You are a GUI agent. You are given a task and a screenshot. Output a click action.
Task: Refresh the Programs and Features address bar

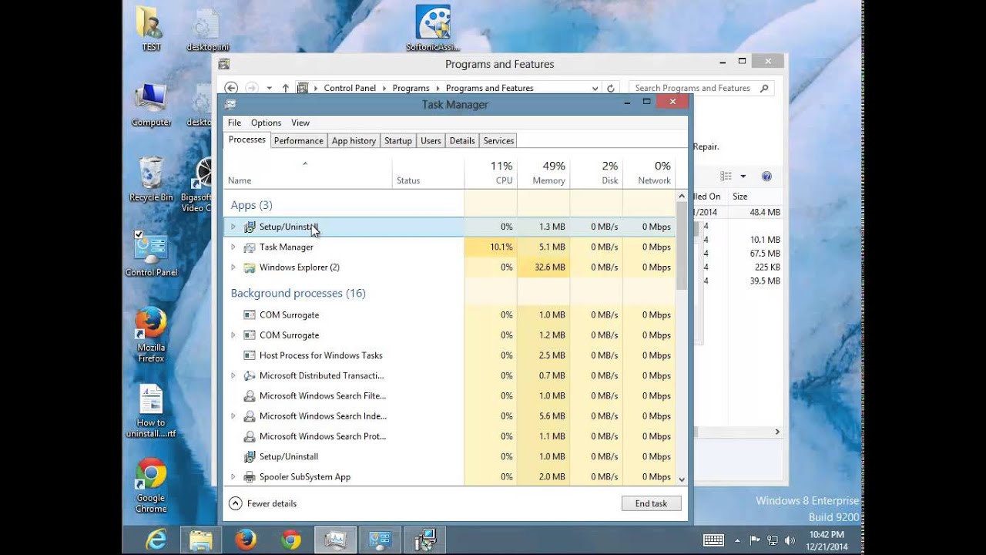[x=611, y=88]
